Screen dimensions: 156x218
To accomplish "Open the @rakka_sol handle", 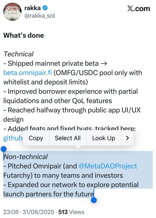I will (x=40, y=16).
